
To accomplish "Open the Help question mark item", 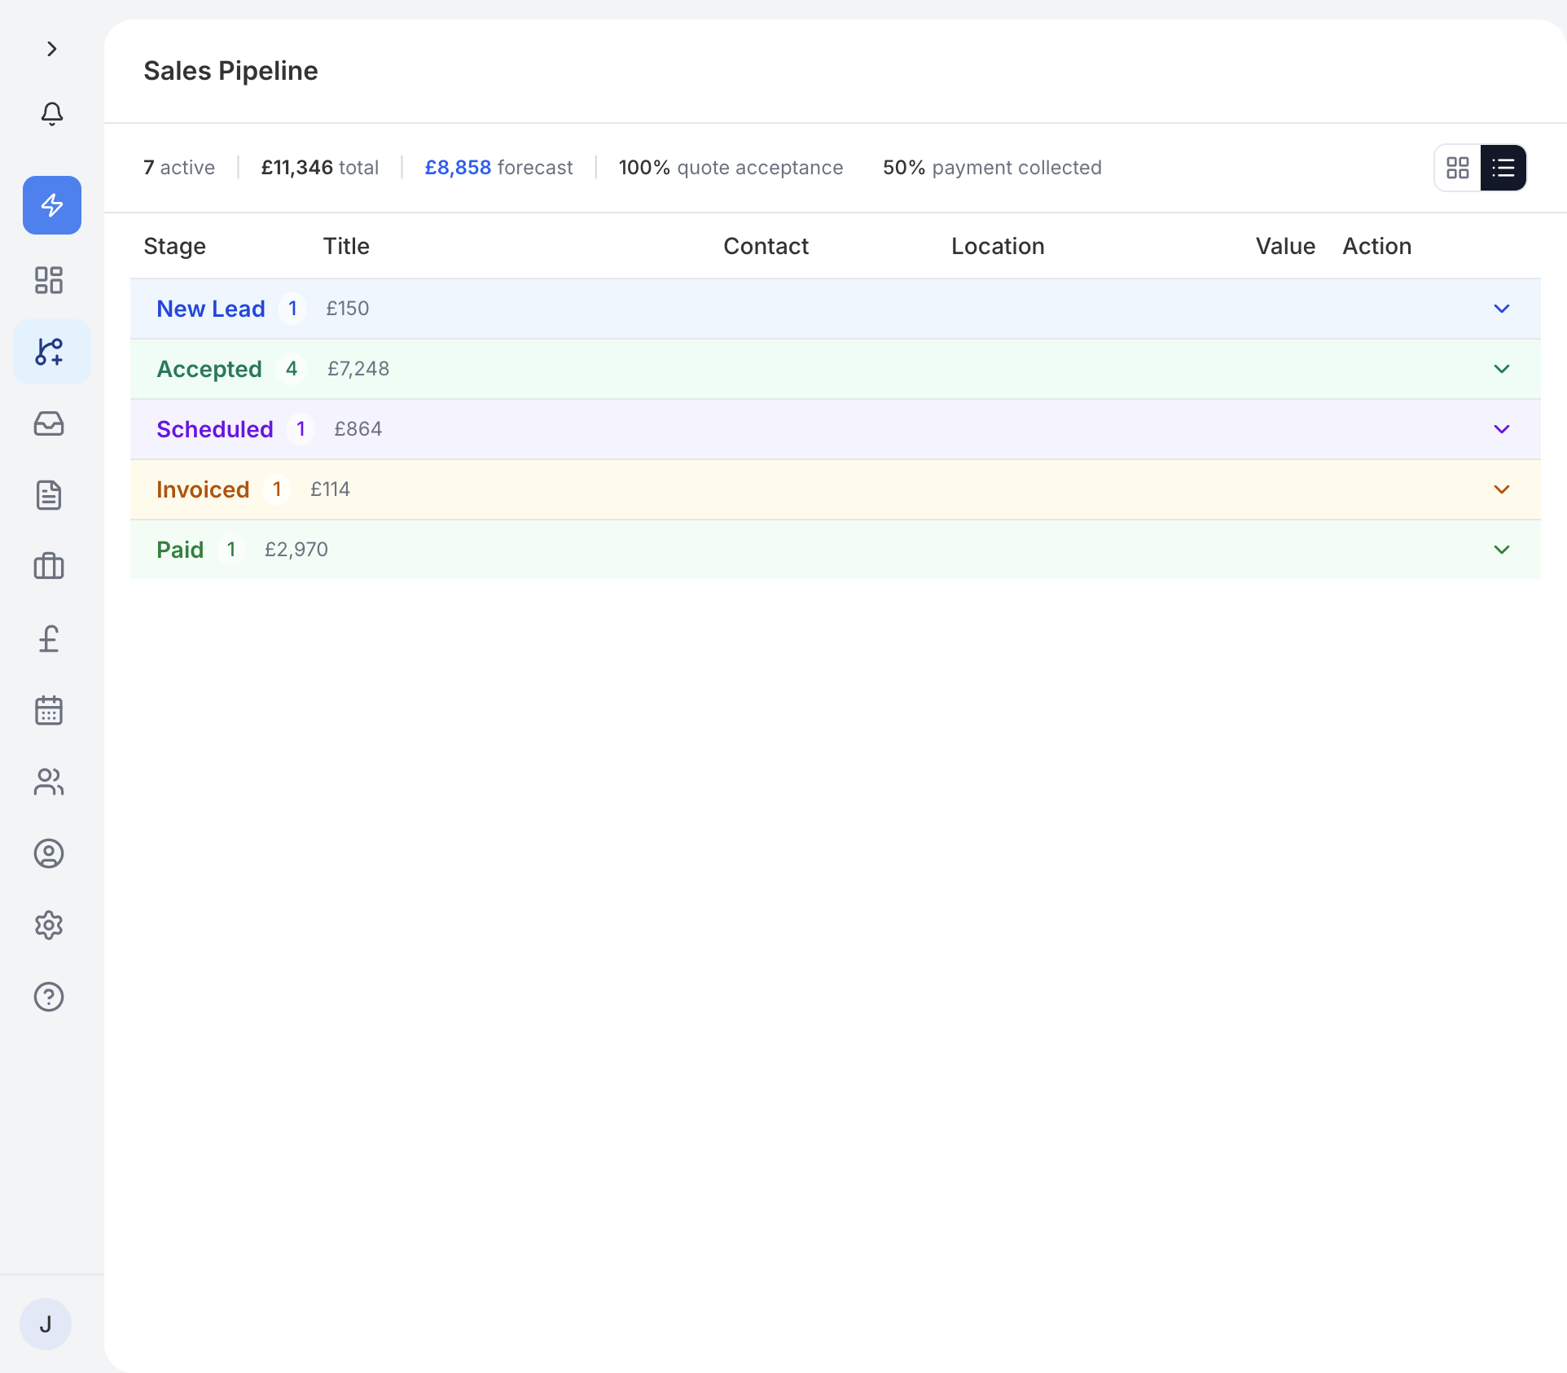I will pyautogui.click(x=49, y=997).
